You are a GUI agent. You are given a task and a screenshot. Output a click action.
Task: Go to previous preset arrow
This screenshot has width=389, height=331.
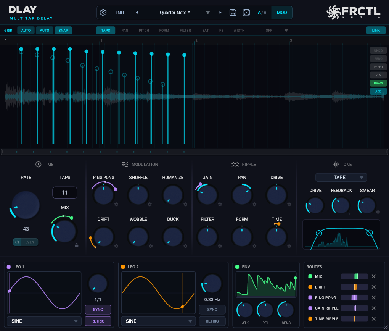[137, 13]
